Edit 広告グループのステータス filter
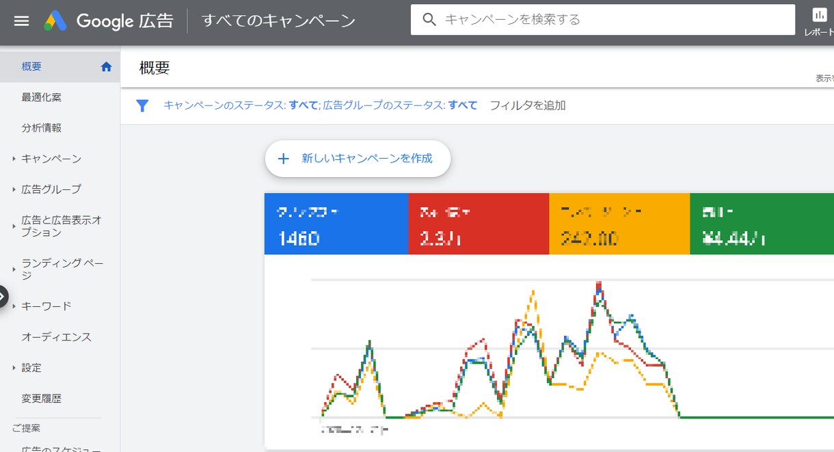Image resolution: width=834 pixels, height=452 pixels. point(400,105)
